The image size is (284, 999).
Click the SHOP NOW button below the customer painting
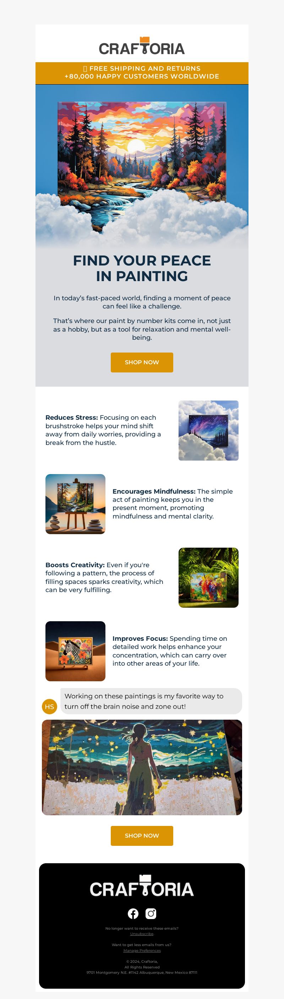142,836
